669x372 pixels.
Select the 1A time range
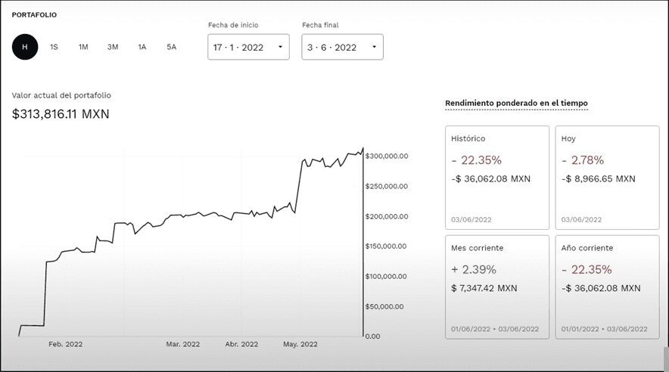[x=142, y=47]
